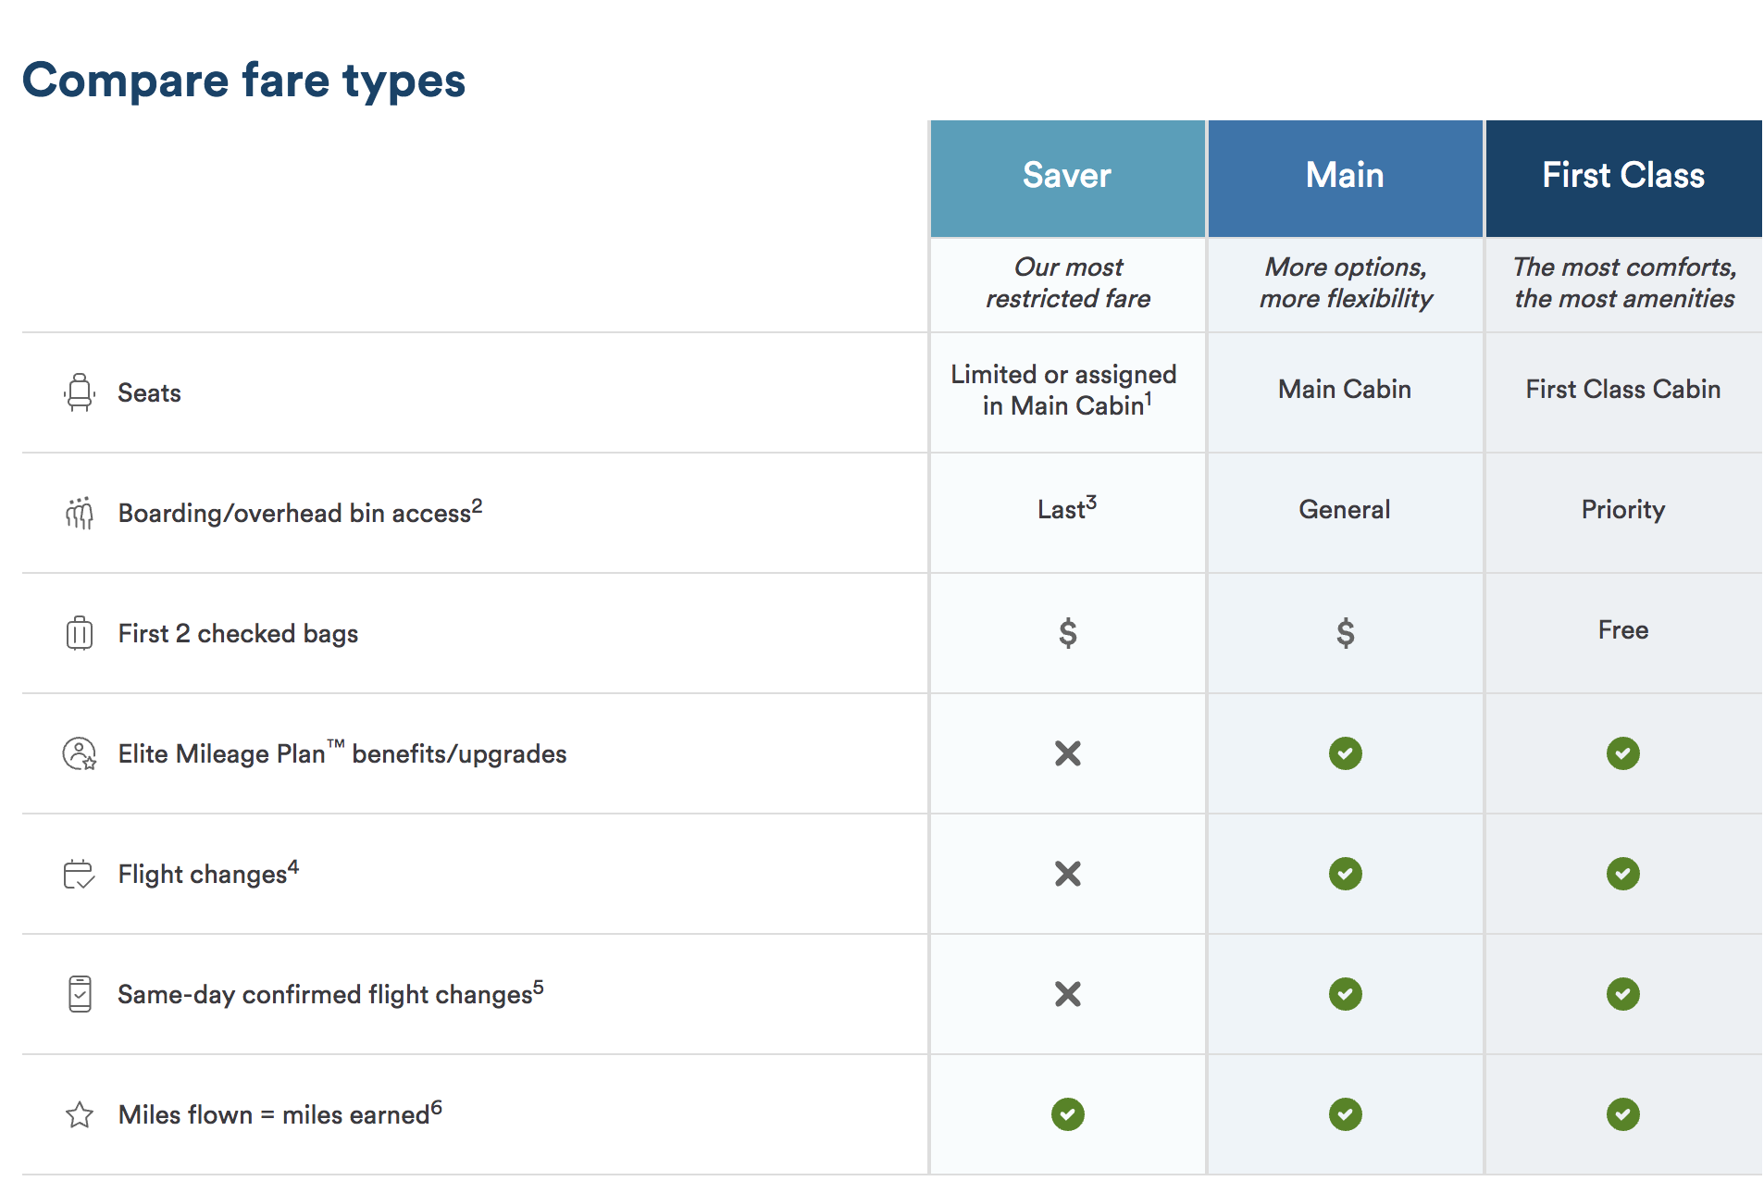
Task: Click the seat icon beside Seats
Action: click(x=80, y=392)
